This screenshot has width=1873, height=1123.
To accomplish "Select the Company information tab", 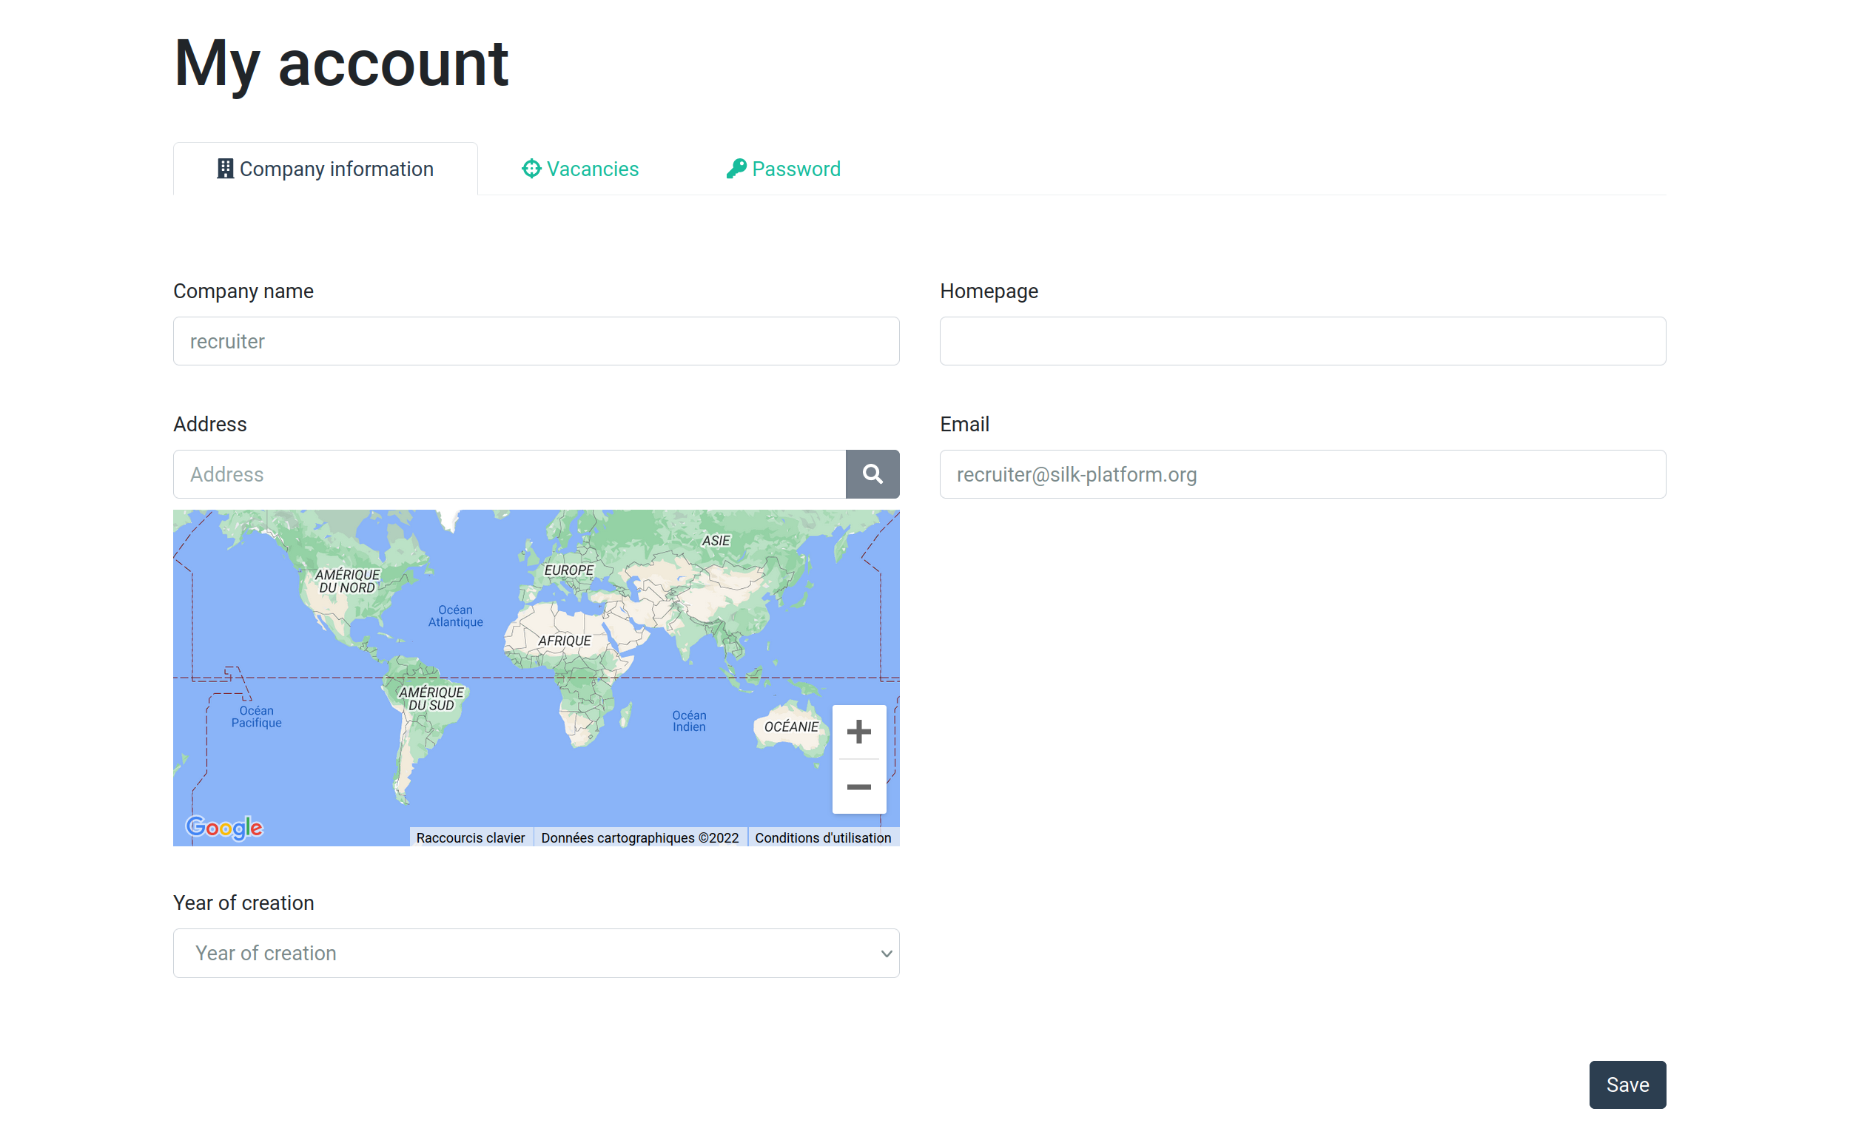I will pos(336,169).
